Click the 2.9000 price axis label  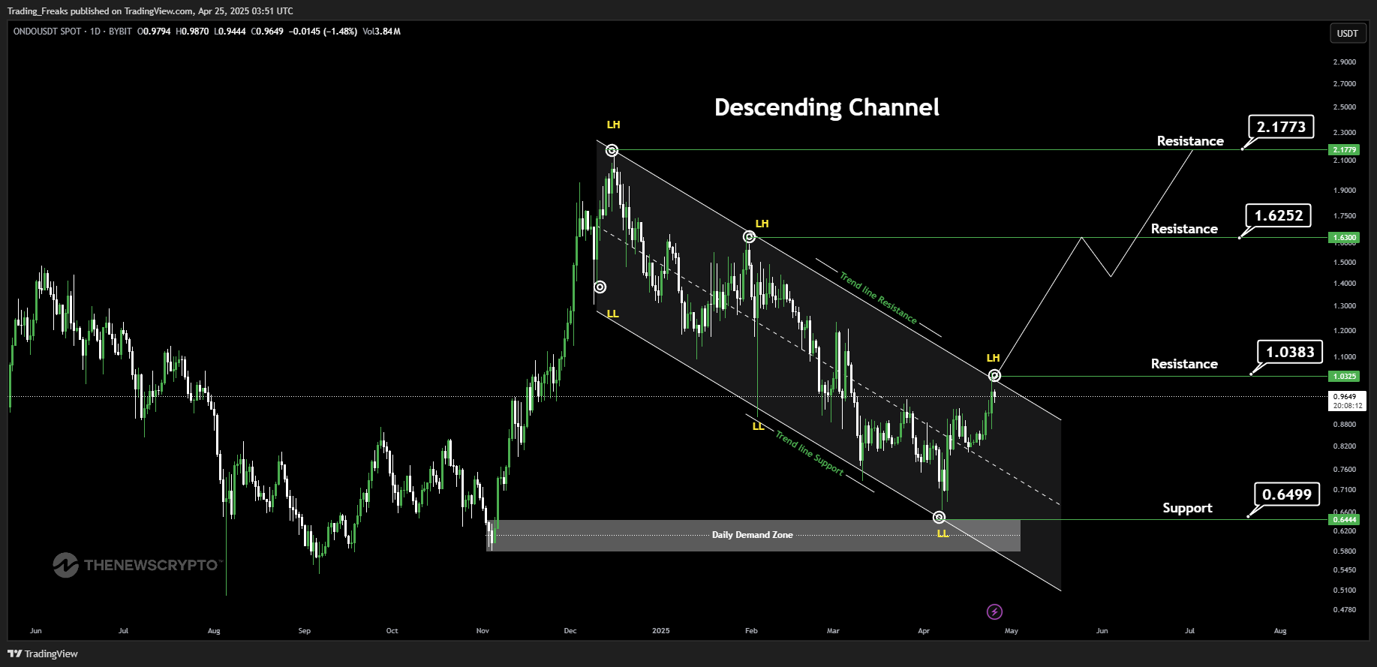click(1345, 62)
